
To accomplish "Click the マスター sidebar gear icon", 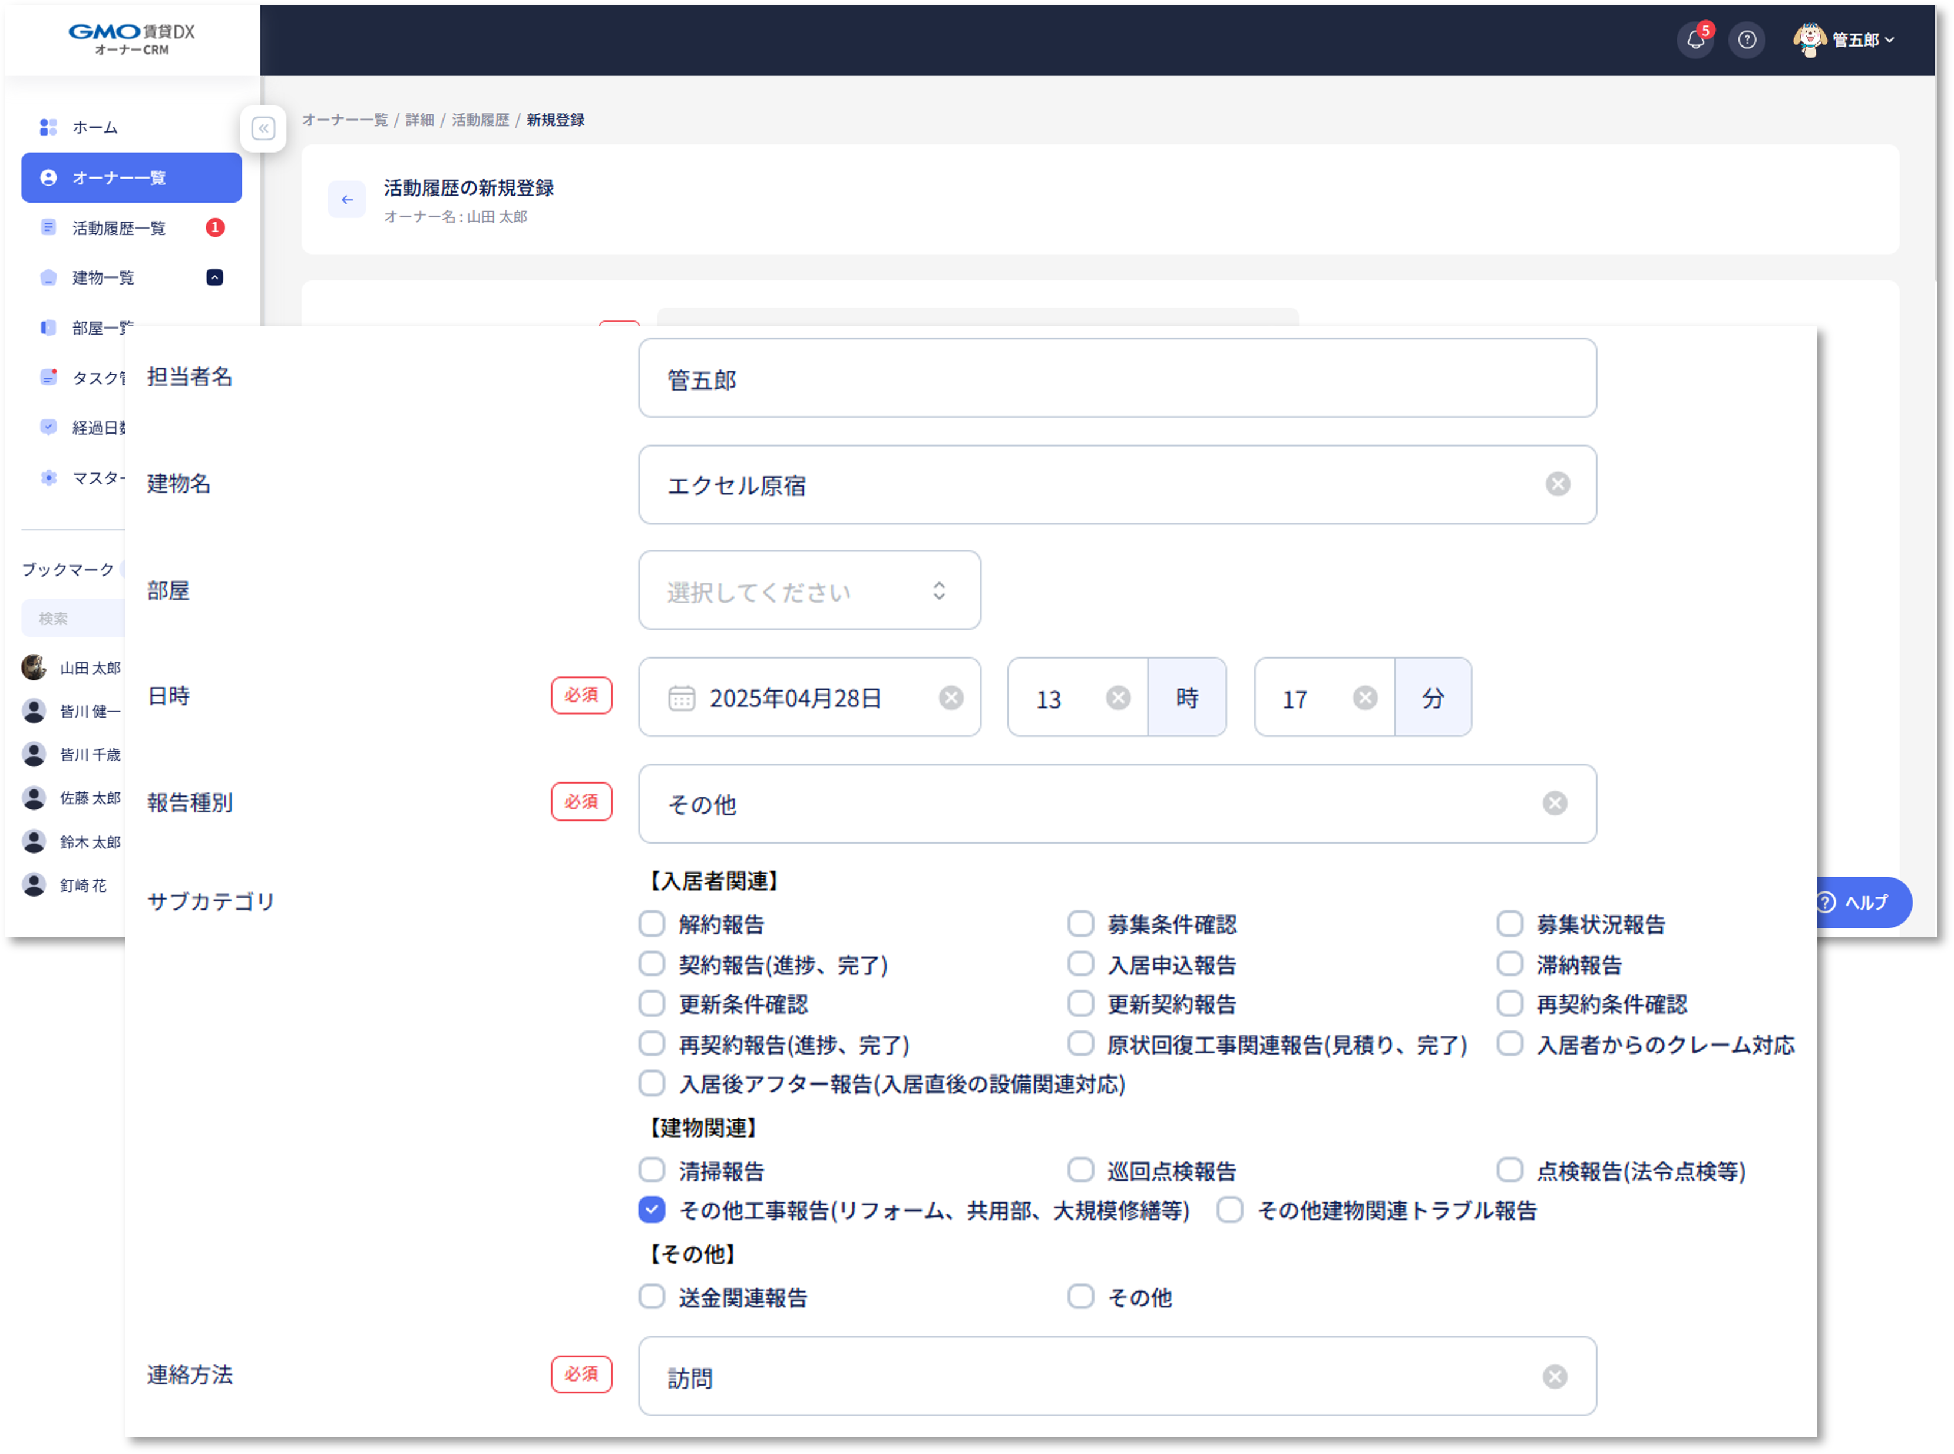I will (x=48, y=478).
